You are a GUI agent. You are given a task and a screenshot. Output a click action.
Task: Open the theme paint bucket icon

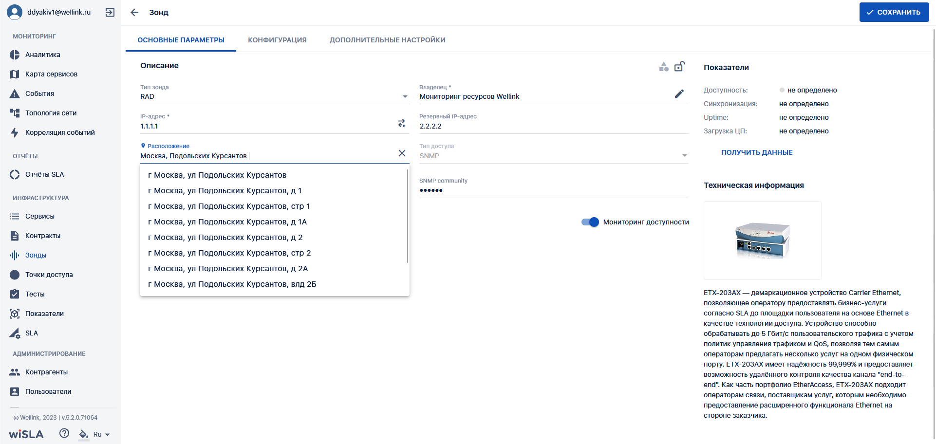[84, 434]
